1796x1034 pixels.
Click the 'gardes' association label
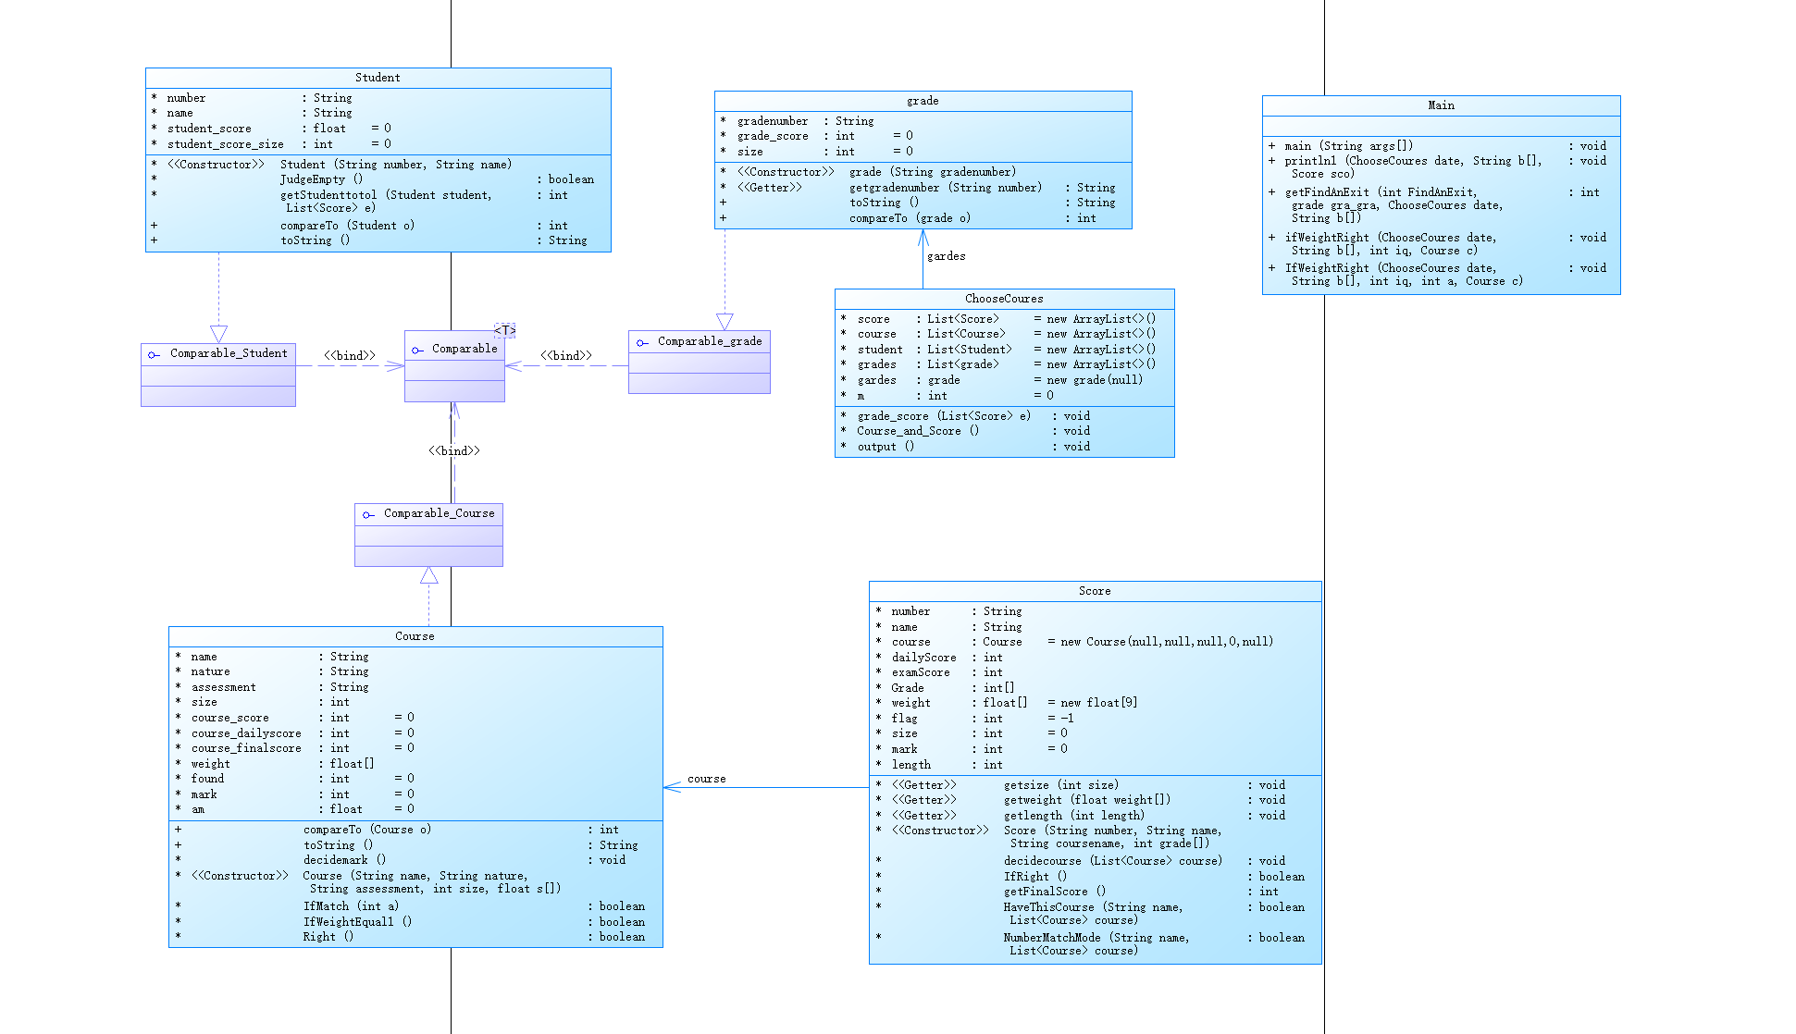coord(946,256)
